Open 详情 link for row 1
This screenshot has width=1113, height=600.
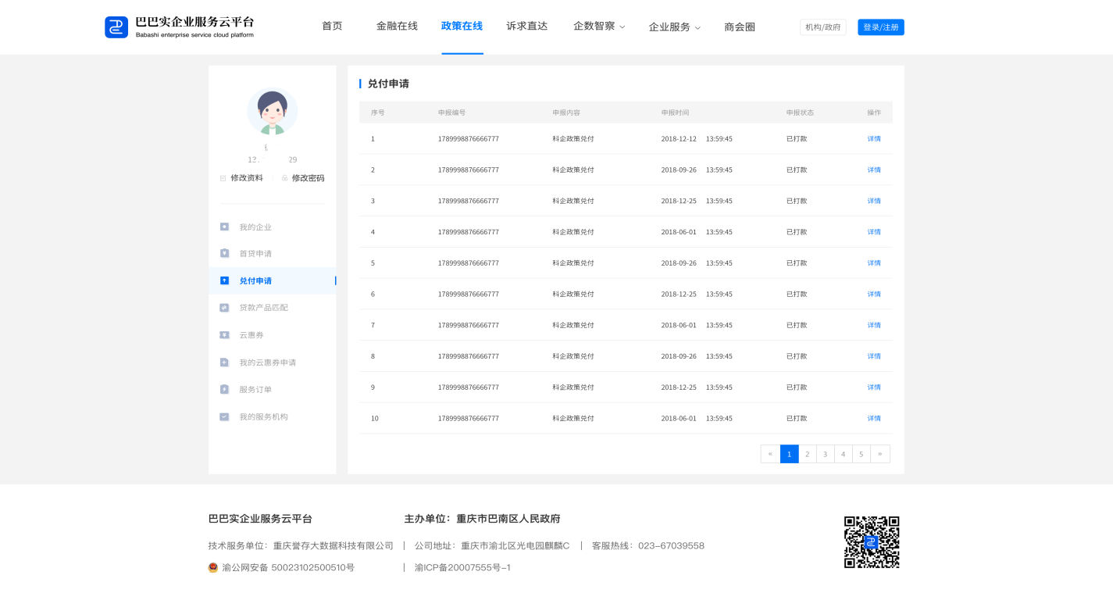pos(874,139)
